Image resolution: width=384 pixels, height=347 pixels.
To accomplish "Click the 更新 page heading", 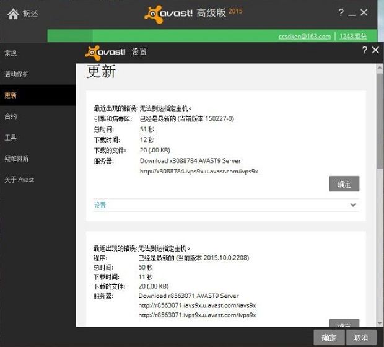I will pyautogui.click(x=102, y=71).
